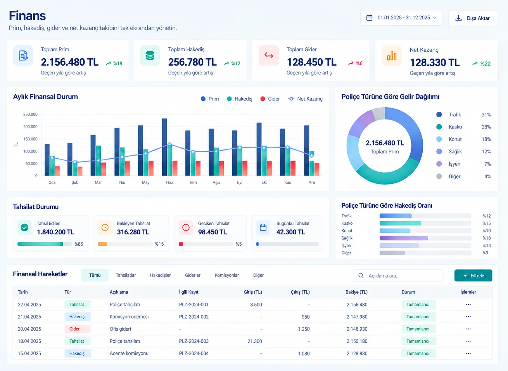508x371 pixels.
Task: Click the search magnifier icon
Action: point(361,276)
